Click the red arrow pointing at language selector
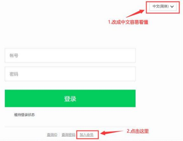Viewport: 183px width, 141px height. (x=135, y=14)
